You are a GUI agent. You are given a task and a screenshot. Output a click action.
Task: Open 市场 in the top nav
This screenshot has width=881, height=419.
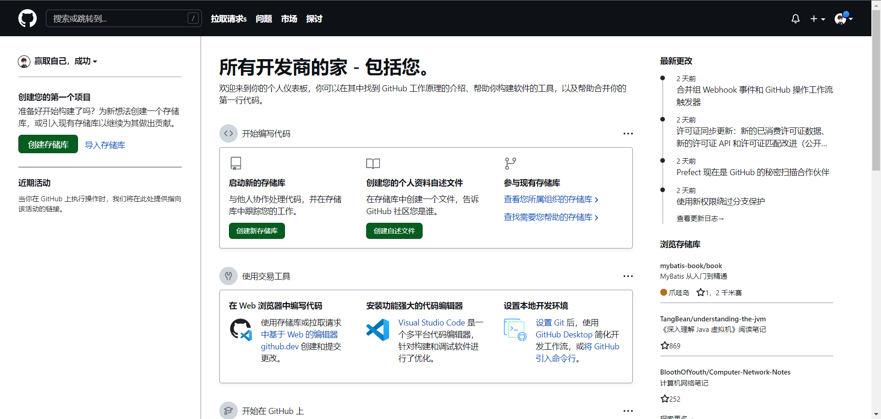[x=289, y=19]
